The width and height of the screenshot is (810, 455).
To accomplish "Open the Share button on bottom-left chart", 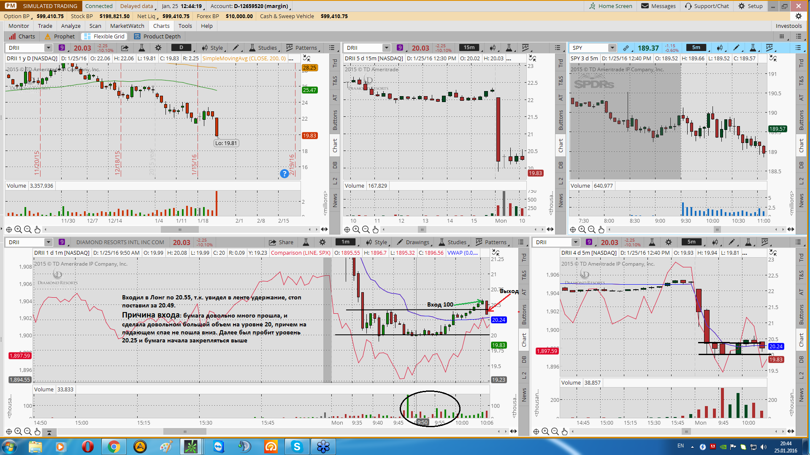I will point(281,242).
